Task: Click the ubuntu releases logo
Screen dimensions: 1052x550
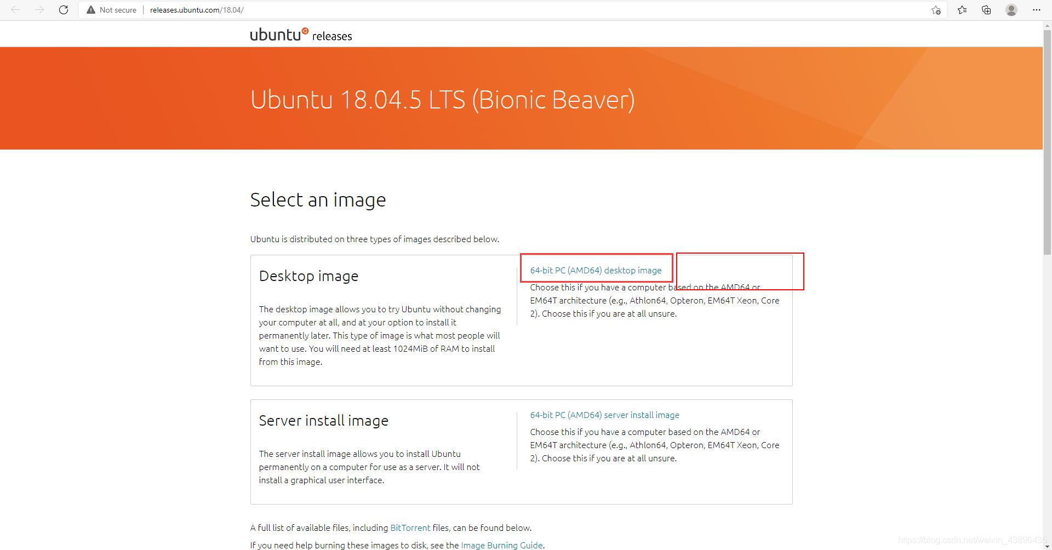Action: coord(301,35)
